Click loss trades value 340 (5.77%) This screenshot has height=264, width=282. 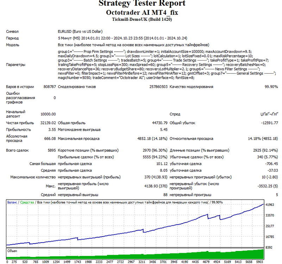pyautogui.click(x=268, y=157)
